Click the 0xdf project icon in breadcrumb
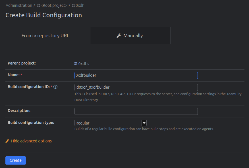 [74, 5]
